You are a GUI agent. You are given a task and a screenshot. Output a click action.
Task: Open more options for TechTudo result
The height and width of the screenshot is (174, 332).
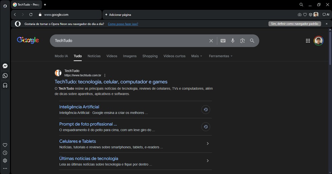[105, 75]
